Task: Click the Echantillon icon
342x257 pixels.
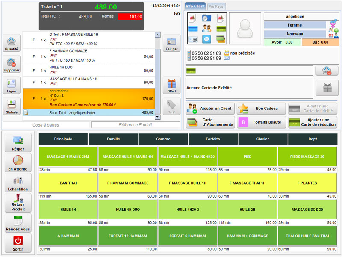Action: point(18,180)
